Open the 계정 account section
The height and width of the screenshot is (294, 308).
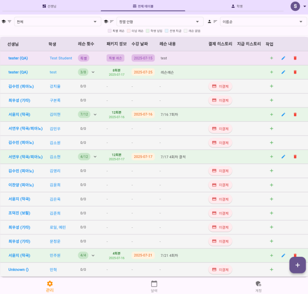[x=258, y=286]
